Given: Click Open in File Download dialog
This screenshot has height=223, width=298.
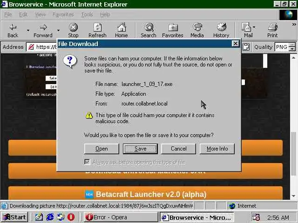Looking at the screenshot, I should pos(102,149).
